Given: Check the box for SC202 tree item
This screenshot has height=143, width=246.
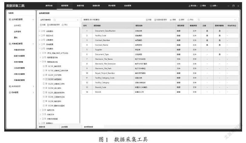Looking at the screenshot, I should [44, 79].
